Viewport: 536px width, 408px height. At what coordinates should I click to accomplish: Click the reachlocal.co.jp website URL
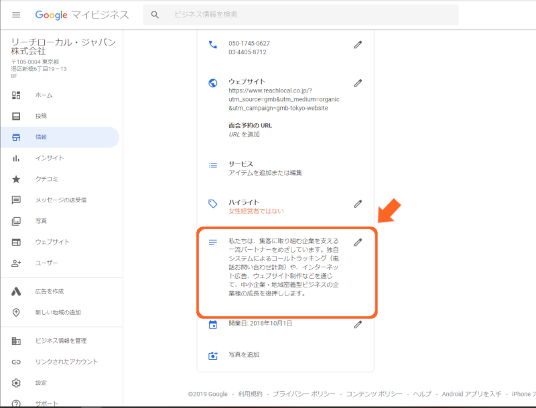(x=284, y=99)
